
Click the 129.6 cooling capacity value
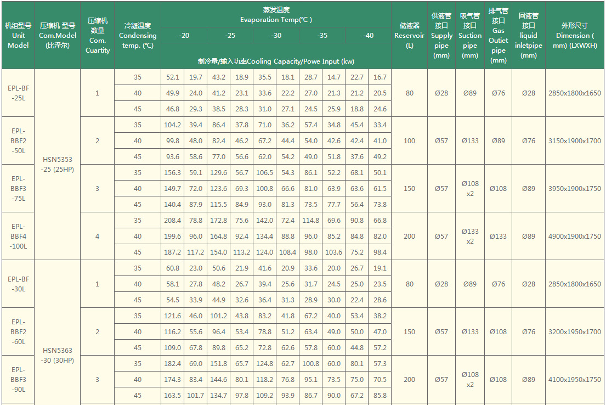218,172
